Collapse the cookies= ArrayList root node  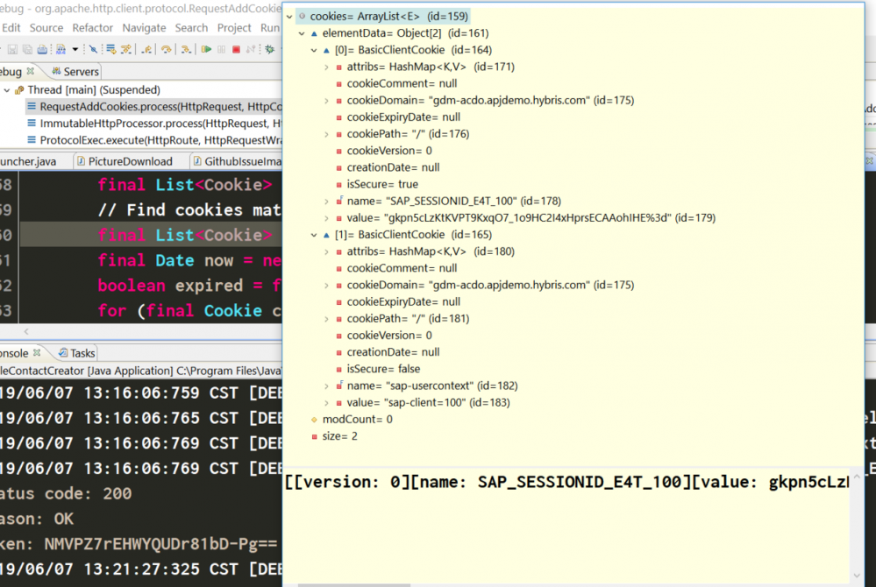coord(289,17)
